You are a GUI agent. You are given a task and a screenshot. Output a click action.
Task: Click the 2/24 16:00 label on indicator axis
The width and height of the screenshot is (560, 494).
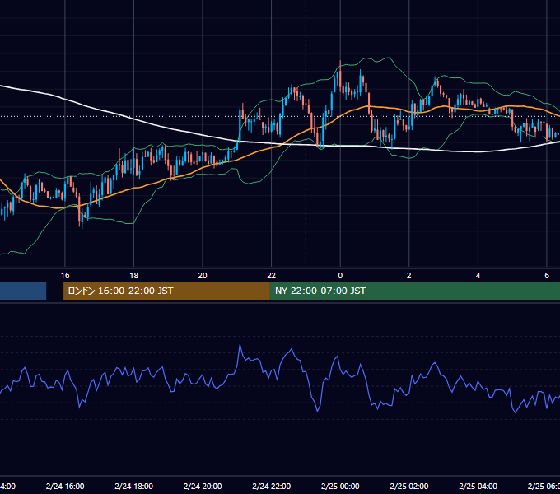(x=65, y=487)
